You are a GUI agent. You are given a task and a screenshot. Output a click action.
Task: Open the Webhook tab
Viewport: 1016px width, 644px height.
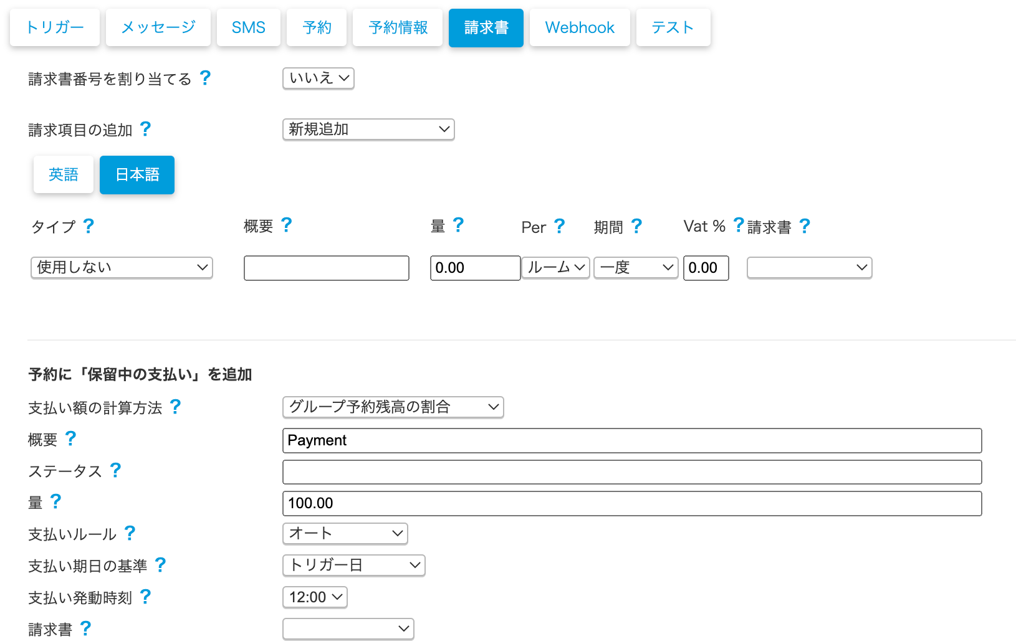pyautogui.click(x=579, y=27)
